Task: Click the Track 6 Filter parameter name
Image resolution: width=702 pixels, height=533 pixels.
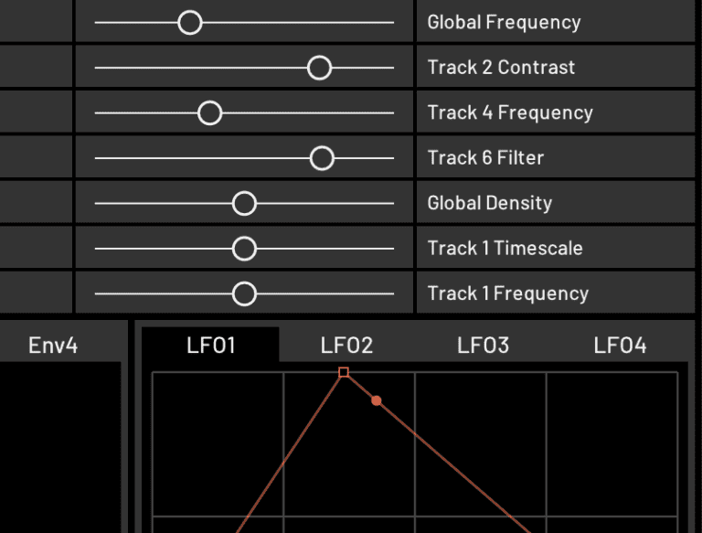Action: 485,158
